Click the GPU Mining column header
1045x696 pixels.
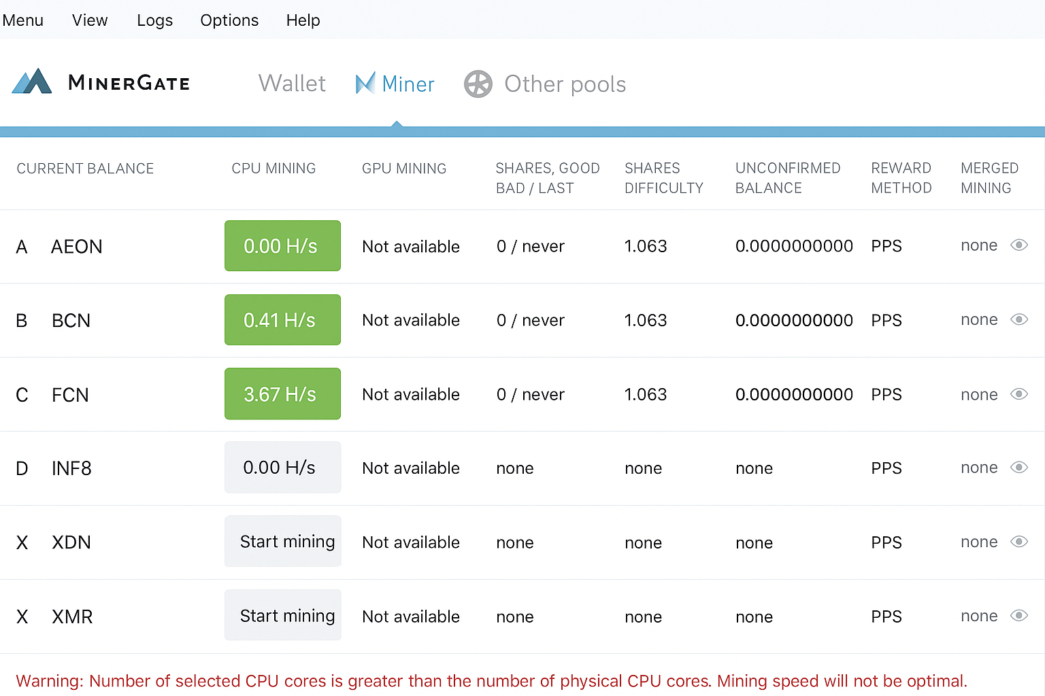pyautogui.click(x=404, y=169)
